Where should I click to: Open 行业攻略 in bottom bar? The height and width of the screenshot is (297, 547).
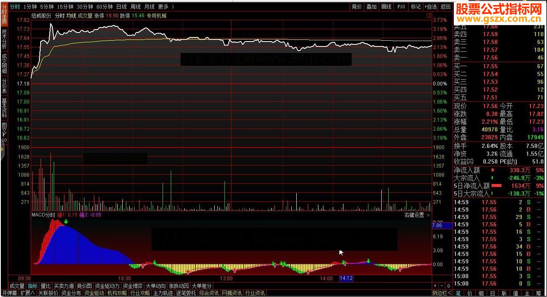point(140,293)
